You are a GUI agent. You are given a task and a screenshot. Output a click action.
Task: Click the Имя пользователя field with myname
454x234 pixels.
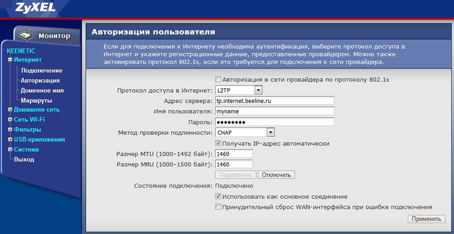(275, 111)
